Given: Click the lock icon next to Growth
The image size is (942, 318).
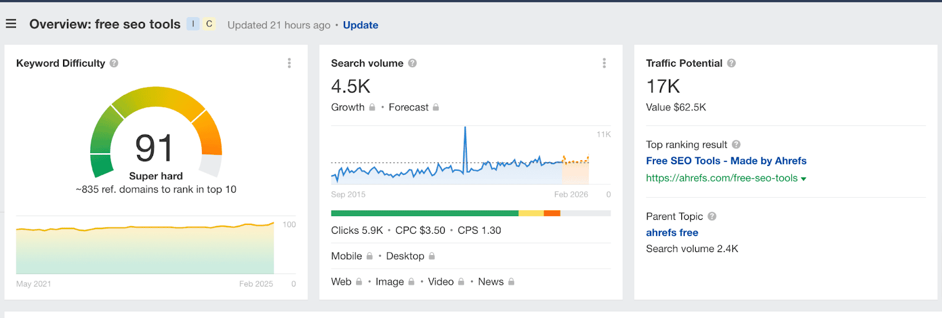Looking at the screenshot, I should 372,107.
